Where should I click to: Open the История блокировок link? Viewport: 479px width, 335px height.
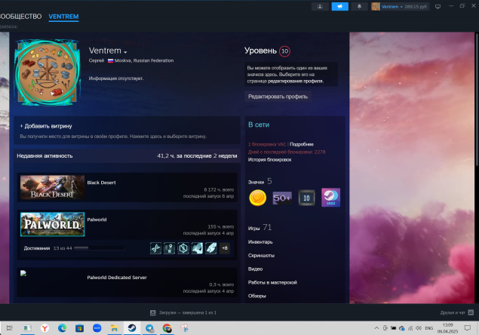[269, 159]
